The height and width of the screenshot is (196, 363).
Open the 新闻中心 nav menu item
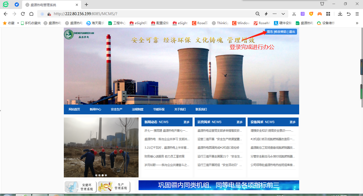point(95,109)
